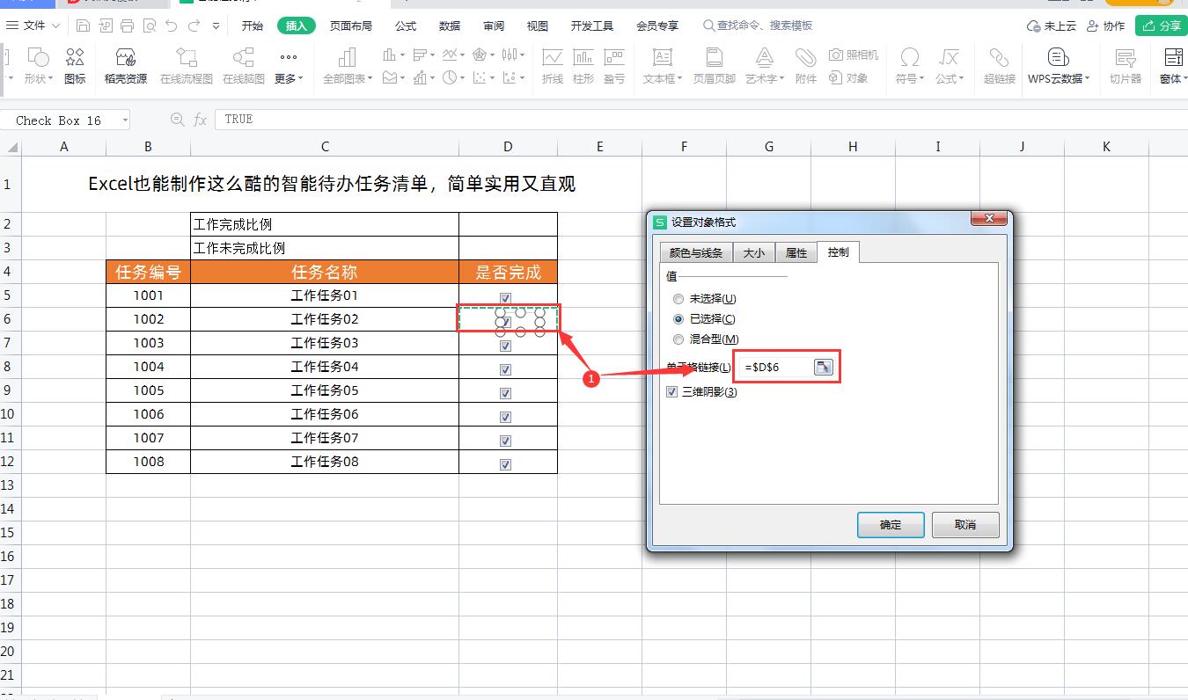Screen dimensions: 1188x700
Task: Insert an online flowchart (在线流程图)
Action: [185, 66]
